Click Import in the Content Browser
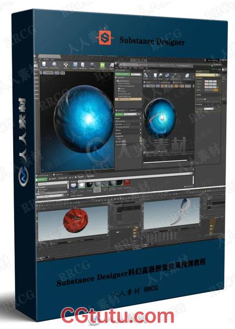 click(53, 179)
